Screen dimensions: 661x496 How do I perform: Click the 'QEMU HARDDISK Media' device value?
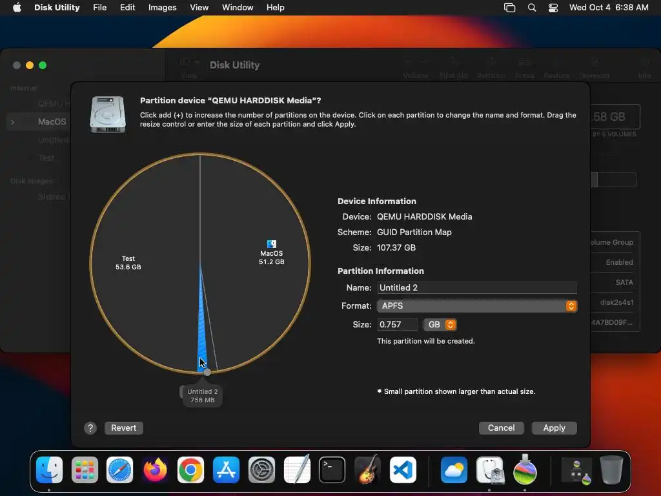point(425,217)
